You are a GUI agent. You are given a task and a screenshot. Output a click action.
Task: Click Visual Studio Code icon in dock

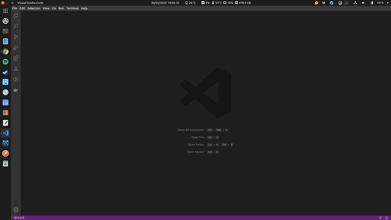tap(6, 133)
